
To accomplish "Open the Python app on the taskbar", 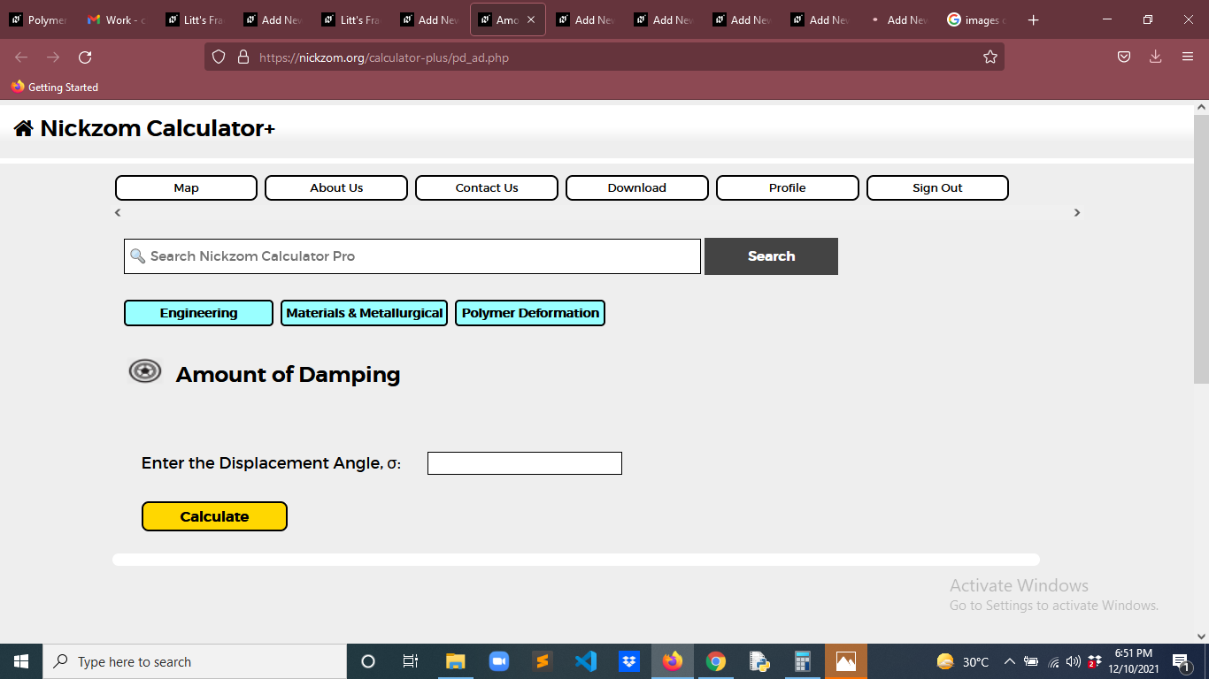I will [x=759, y=661].
